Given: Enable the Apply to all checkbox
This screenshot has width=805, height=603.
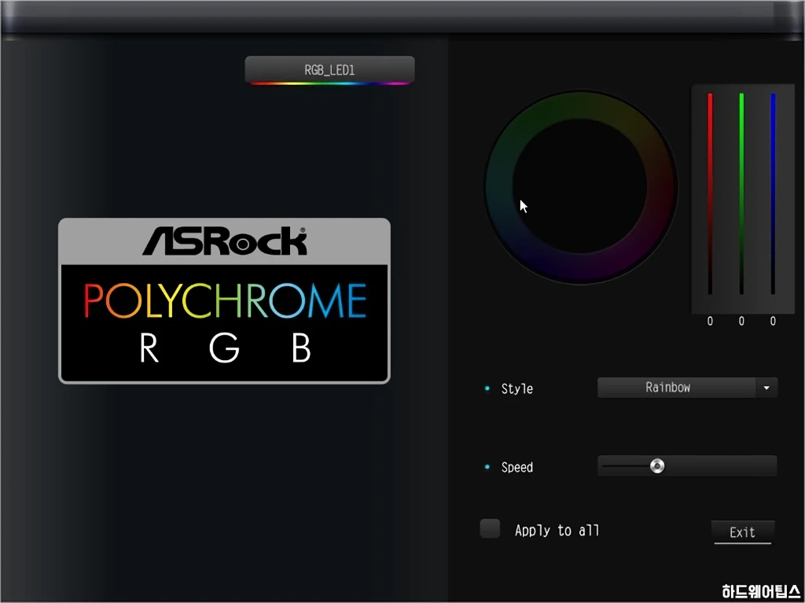Looking at the screenshot, I should (490, 528).
